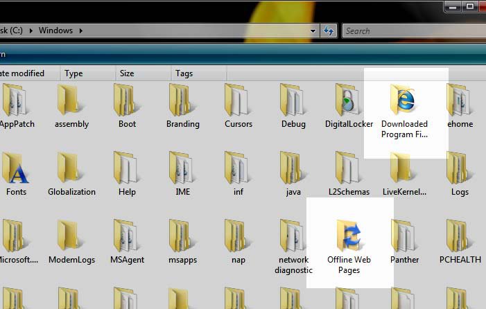Select the Downloaded Program Files folder icon
The image size is (486, 309).
403,100
